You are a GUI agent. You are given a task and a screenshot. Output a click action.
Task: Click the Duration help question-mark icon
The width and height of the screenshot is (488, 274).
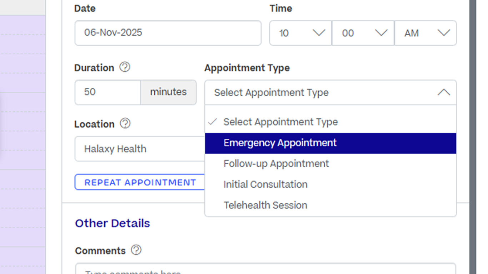125,67
